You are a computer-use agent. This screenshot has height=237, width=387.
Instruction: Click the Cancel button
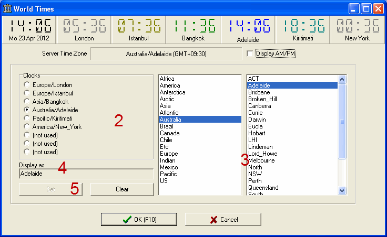[223, 219]
